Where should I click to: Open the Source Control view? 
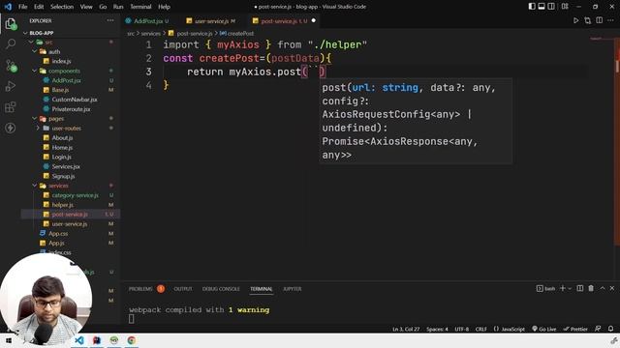[x=11, y=65]
